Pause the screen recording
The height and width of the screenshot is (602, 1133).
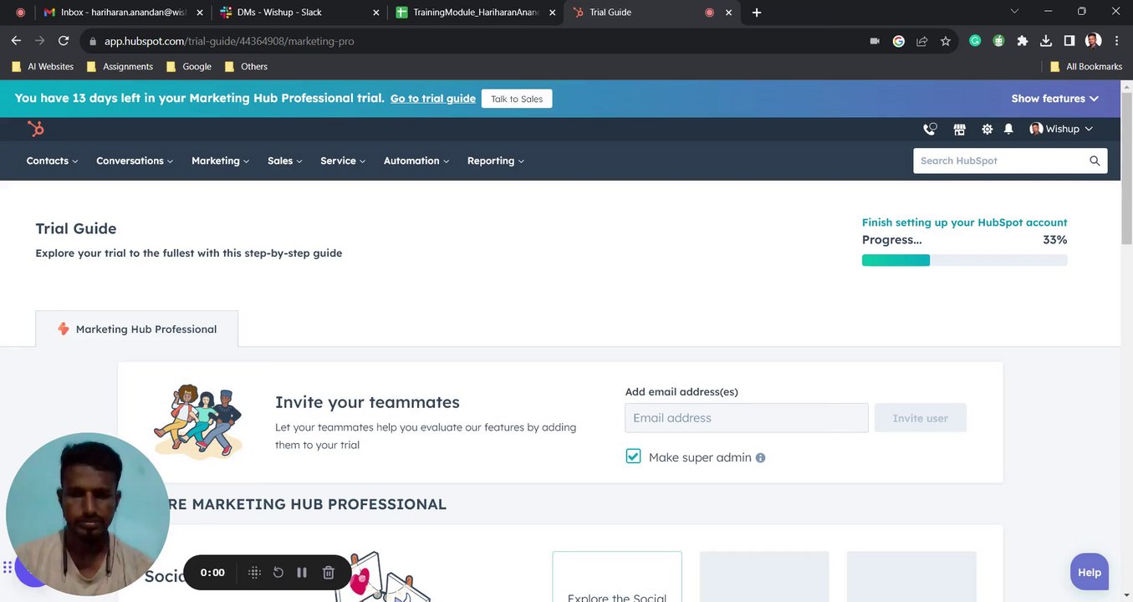click(x=302, y=573)
